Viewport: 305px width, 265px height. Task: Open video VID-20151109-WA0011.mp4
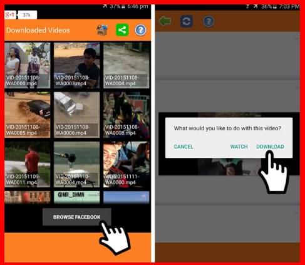(28, 164)
